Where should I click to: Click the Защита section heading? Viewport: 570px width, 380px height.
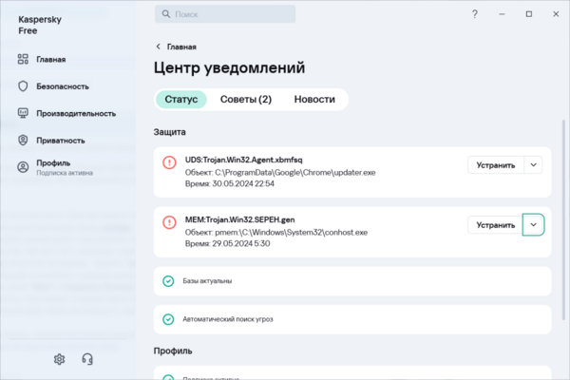point(169,132)
